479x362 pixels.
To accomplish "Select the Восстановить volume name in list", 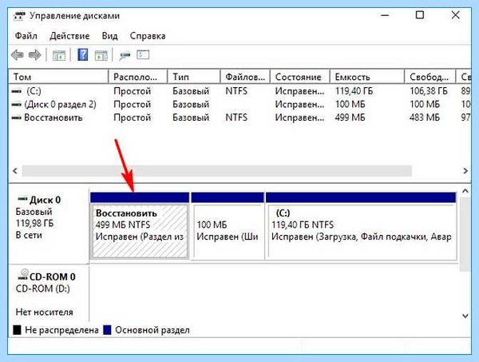I will click(53, 117).
